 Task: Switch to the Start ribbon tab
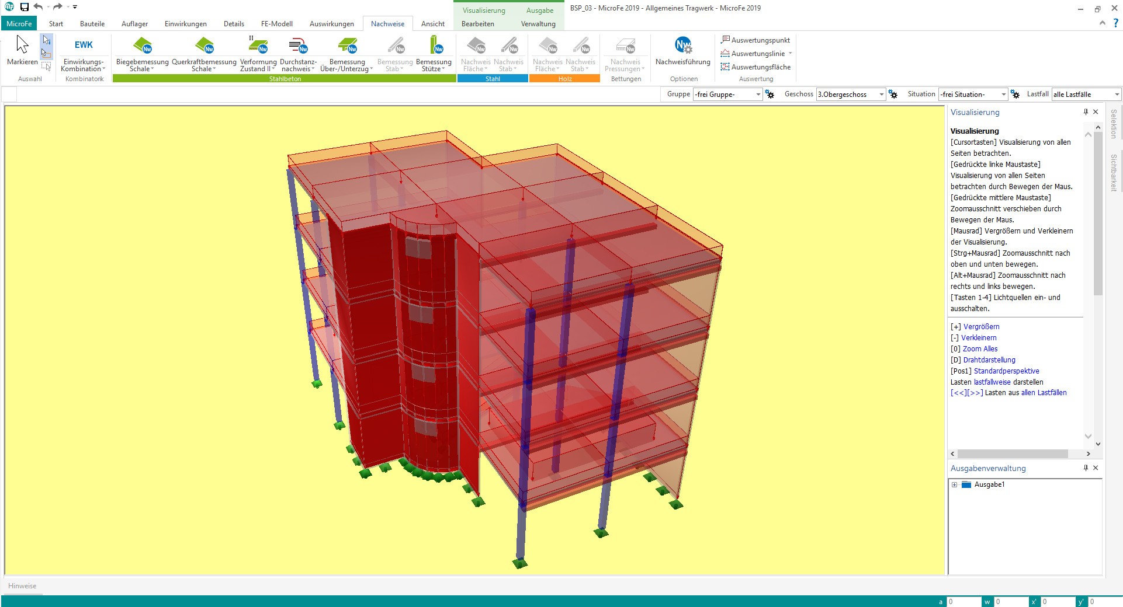56,24
